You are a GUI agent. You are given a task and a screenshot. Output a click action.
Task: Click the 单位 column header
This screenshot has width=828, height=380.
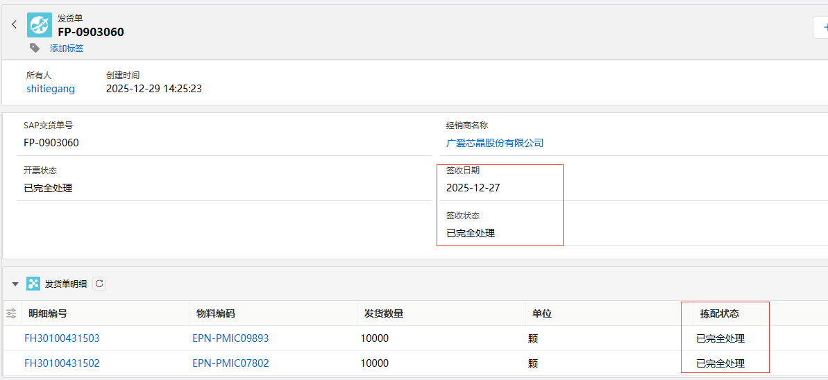(542, 313)
